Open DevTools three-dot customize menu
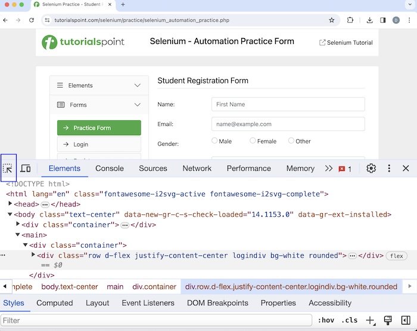 click(389, 168)
